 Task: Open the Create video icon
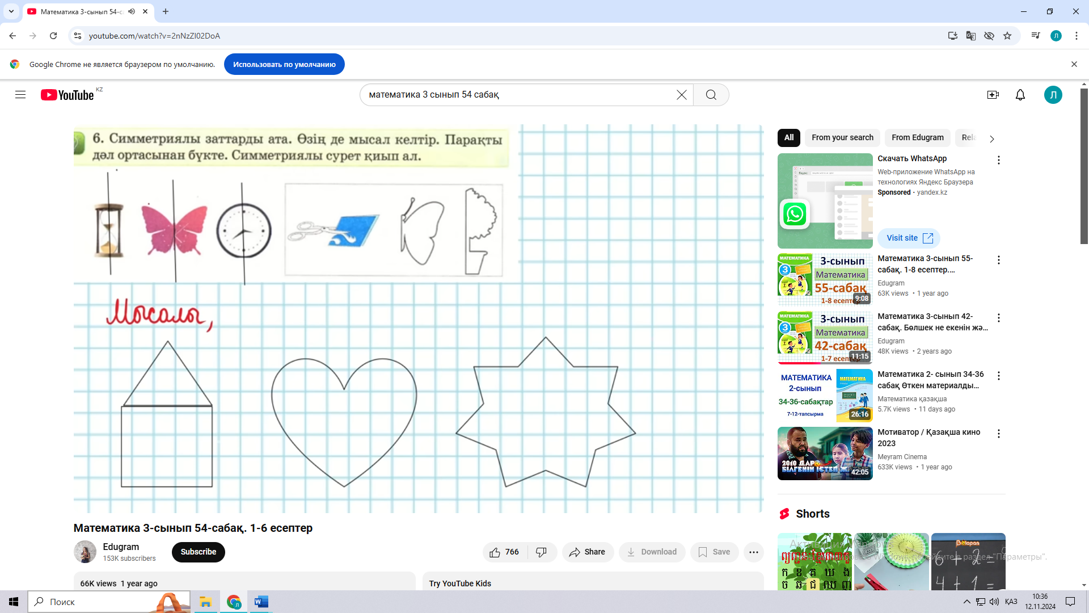pos(993,95)
